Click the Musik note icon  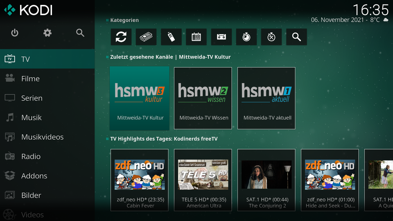[x=10, y=117]
